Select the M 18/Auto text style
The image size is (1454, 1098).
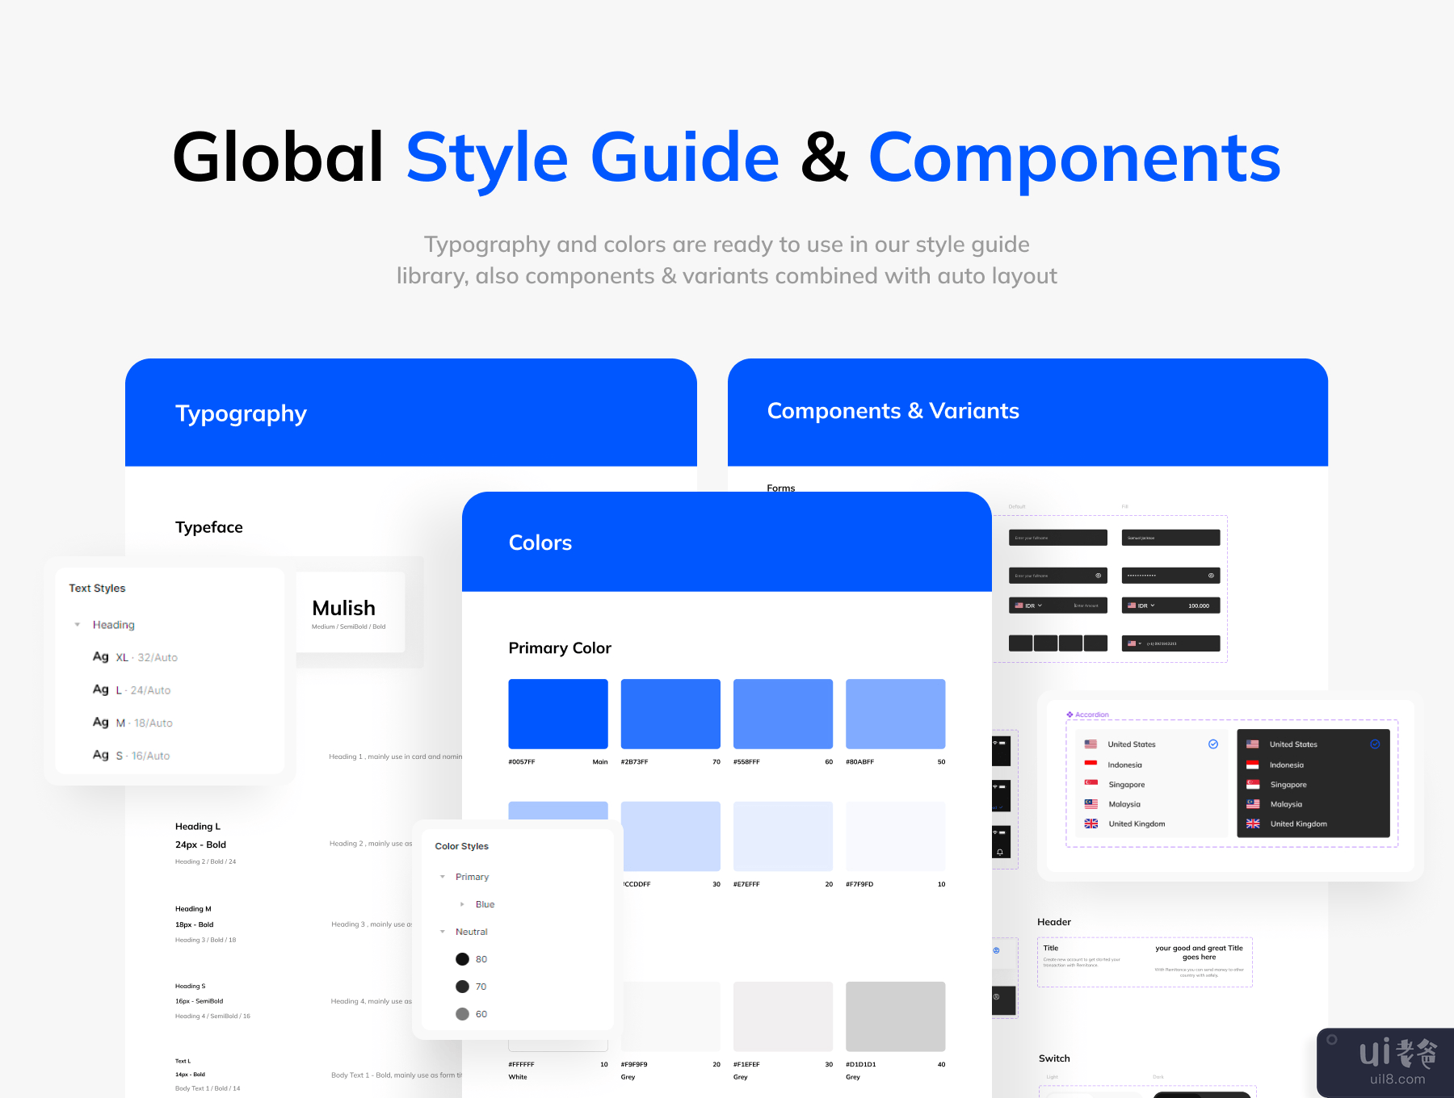144,723
